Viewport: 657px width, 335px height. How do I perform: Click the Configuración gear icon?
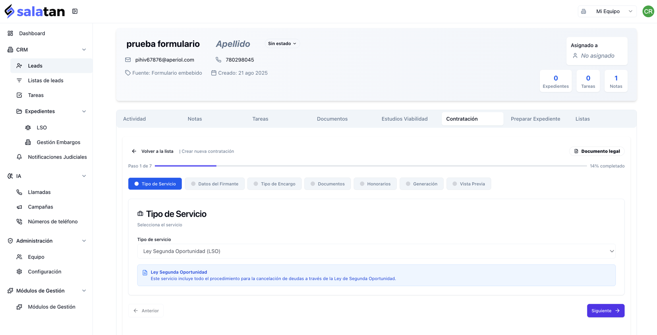tap(19, 272)
